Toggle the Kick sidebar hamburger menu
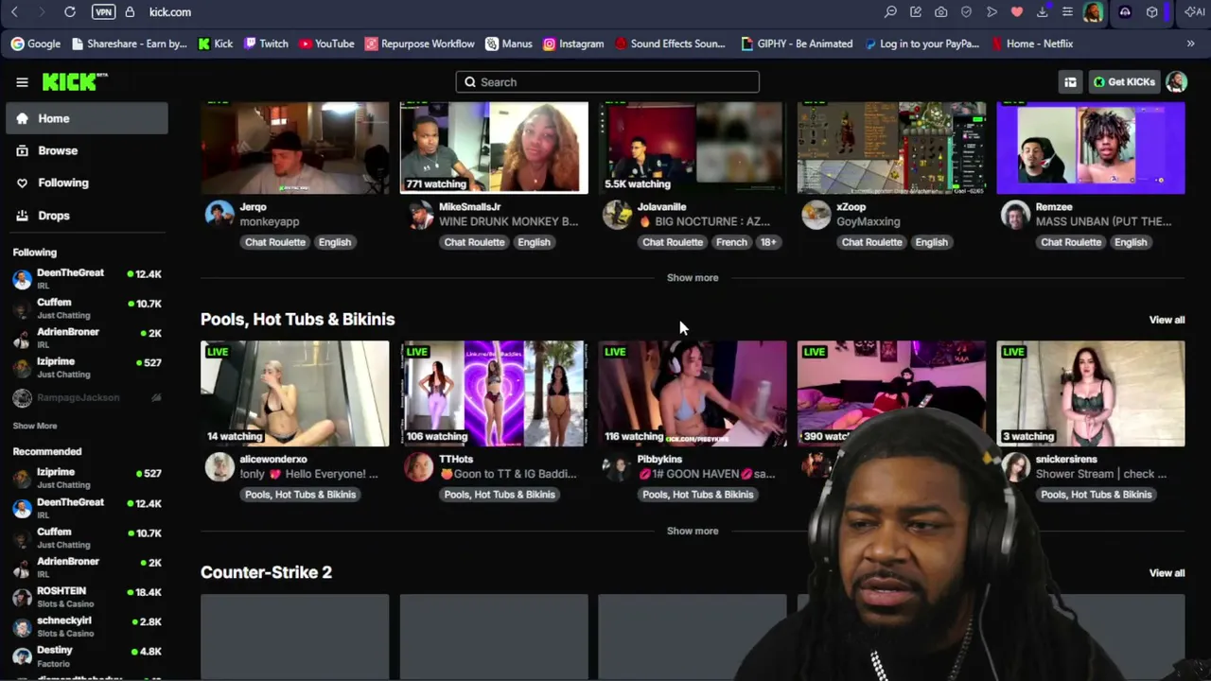This screenshot has height=681, width=1211. point(22,82)
